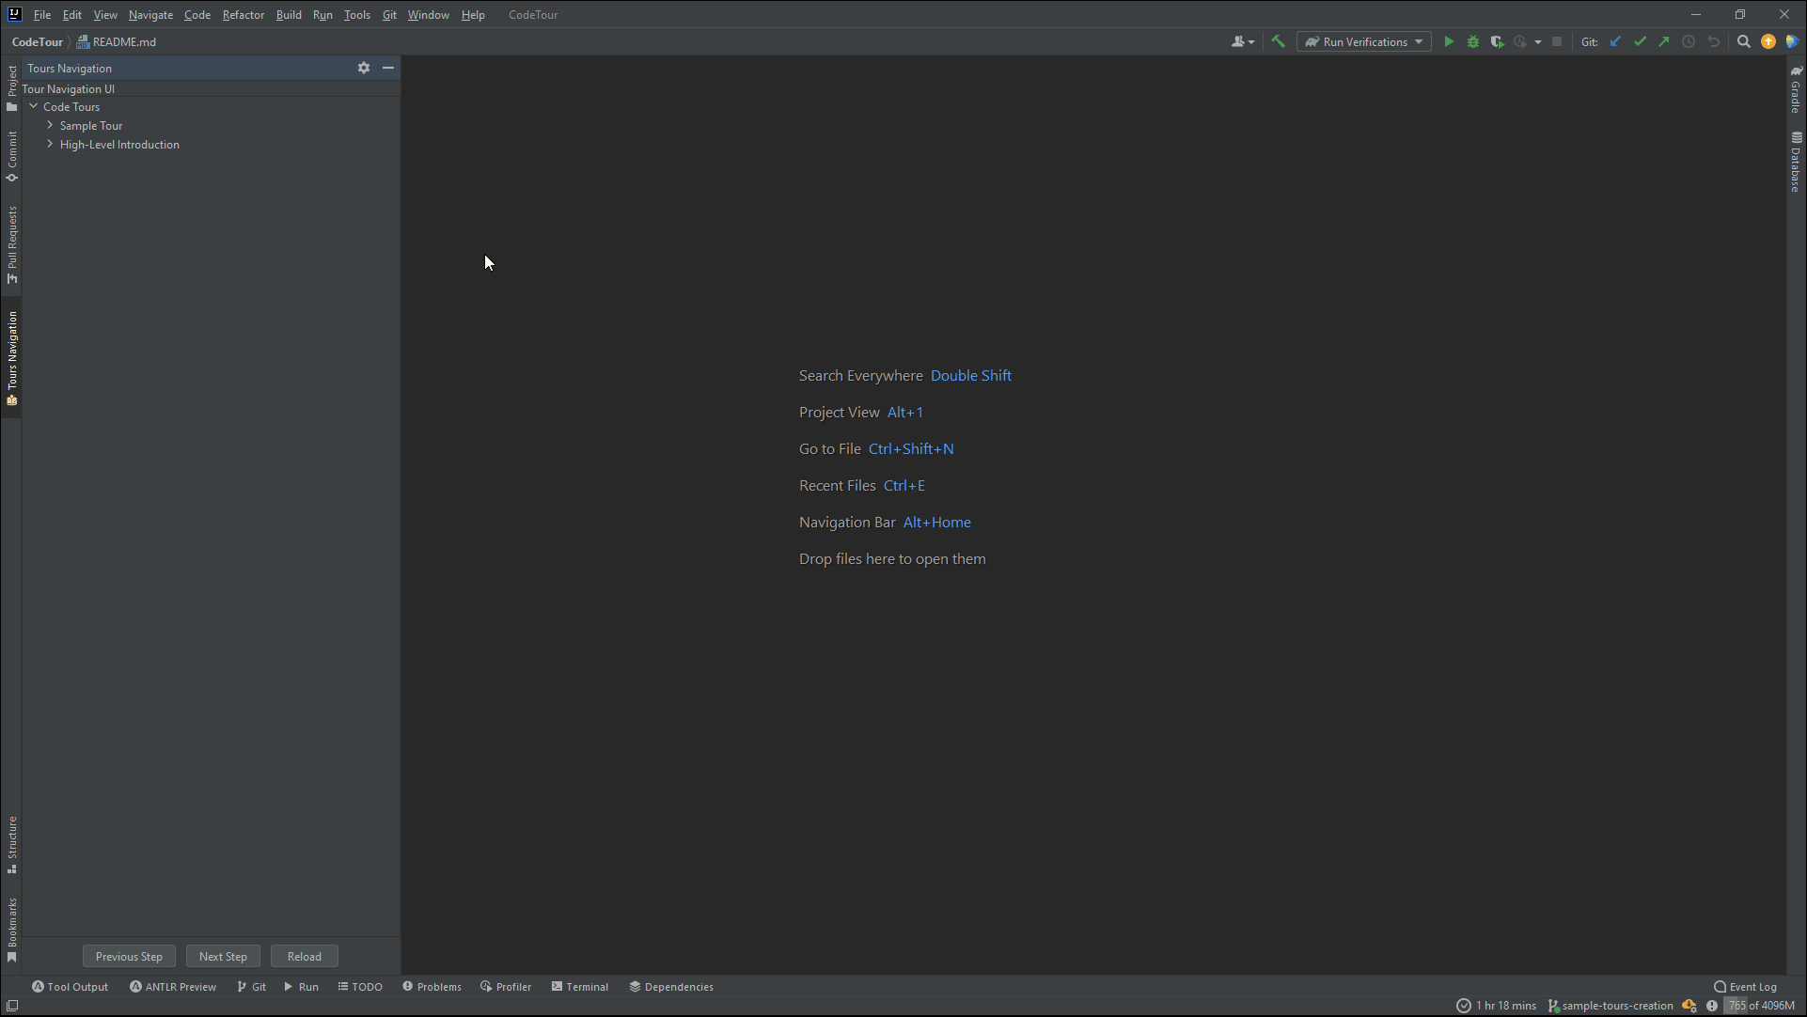The width and height of the screenshot is (1807, 1017).
Task: Click the background tasks cloud download icon
Action: [1689, 1006]
